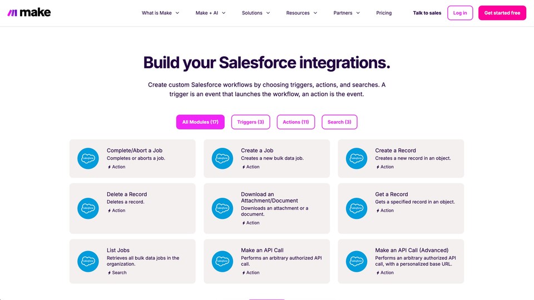Click Salesforce icon on Delete a Record card
The width and height of the screenshot is (534, 300).
88,208
